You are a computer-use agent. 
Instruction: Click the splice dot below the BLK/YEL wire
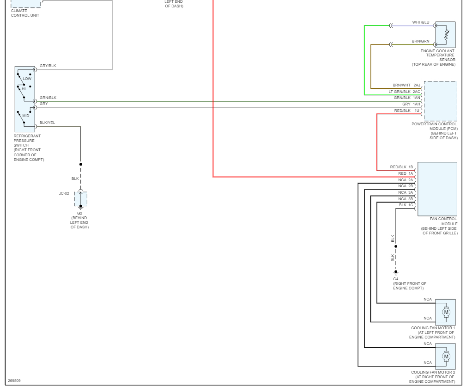[80, 164]
